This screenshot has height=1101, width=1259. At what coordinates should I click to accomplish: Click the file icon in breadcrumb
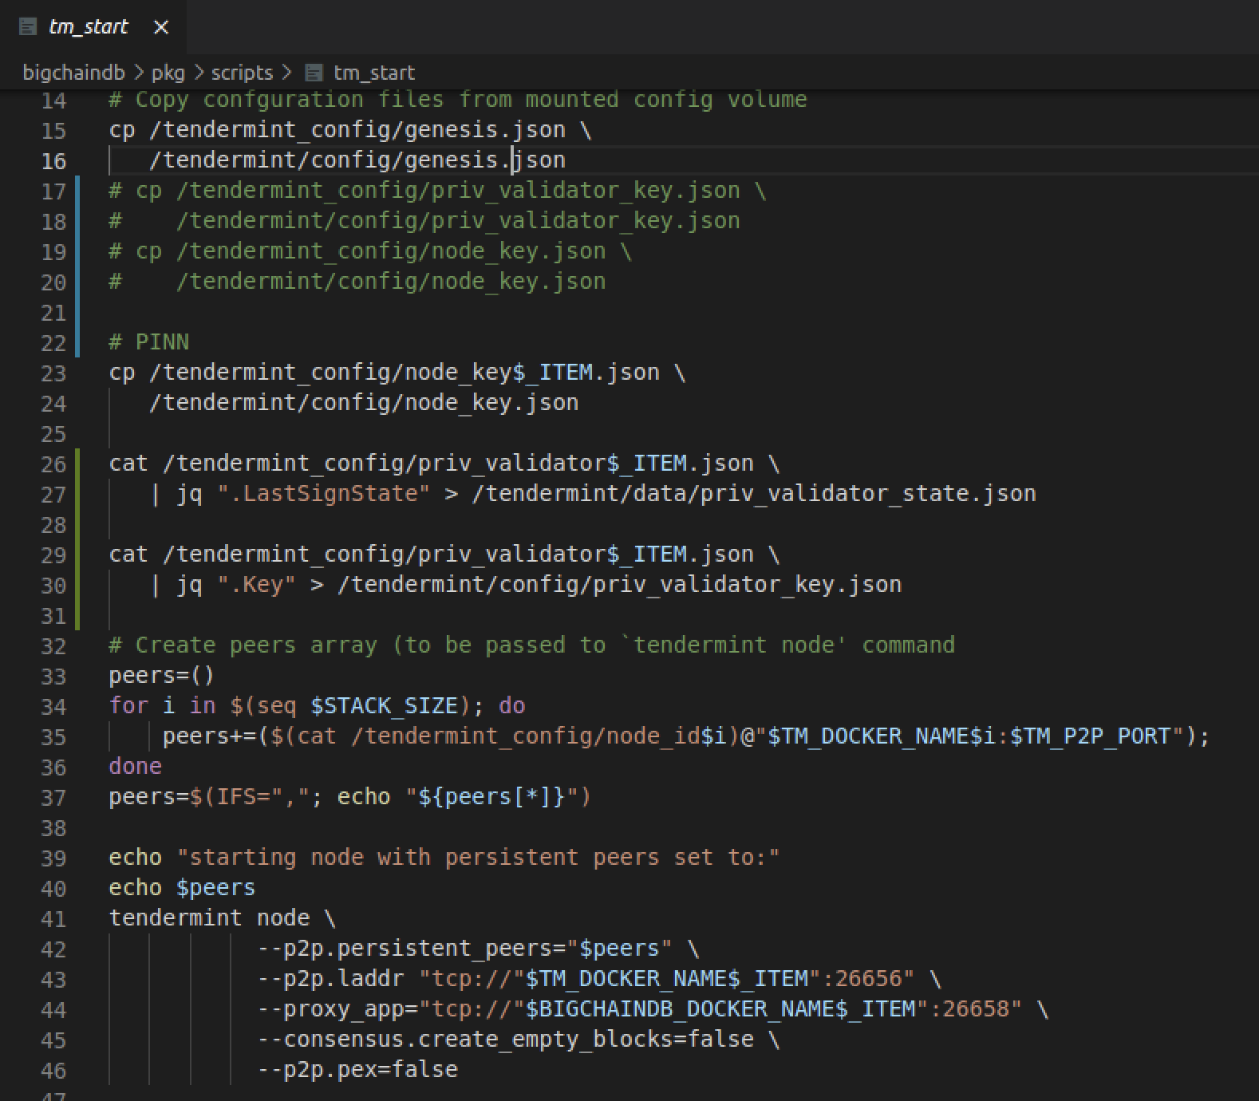point(314,73)
